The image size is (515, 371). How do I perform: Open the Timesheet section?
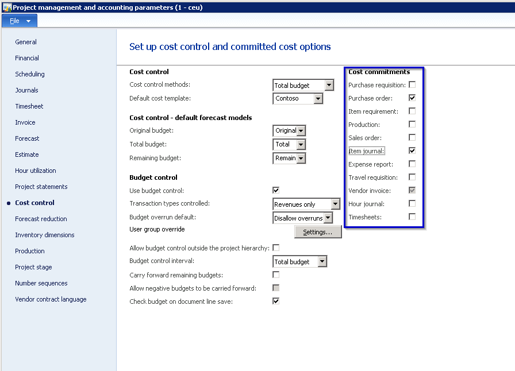pos(29,106)
